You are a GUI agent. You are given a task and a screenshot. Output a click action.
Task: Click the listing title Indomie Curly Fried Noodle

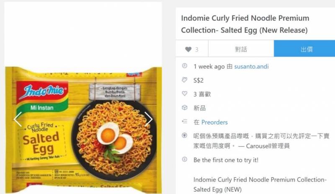(245, 24)
